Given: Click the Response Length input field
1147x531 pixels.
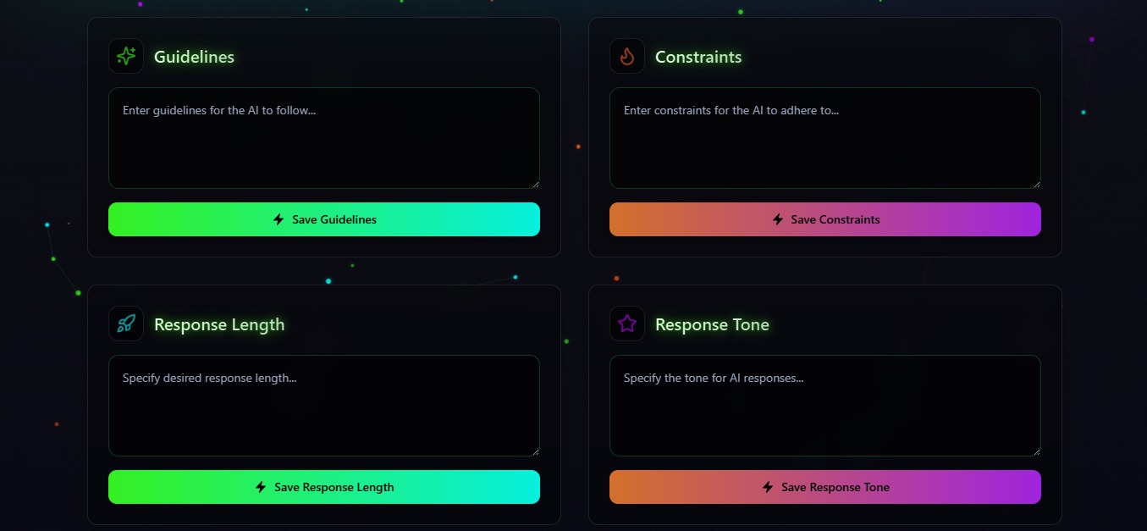Looking at the screenshot, I should (x=324, y=403).
